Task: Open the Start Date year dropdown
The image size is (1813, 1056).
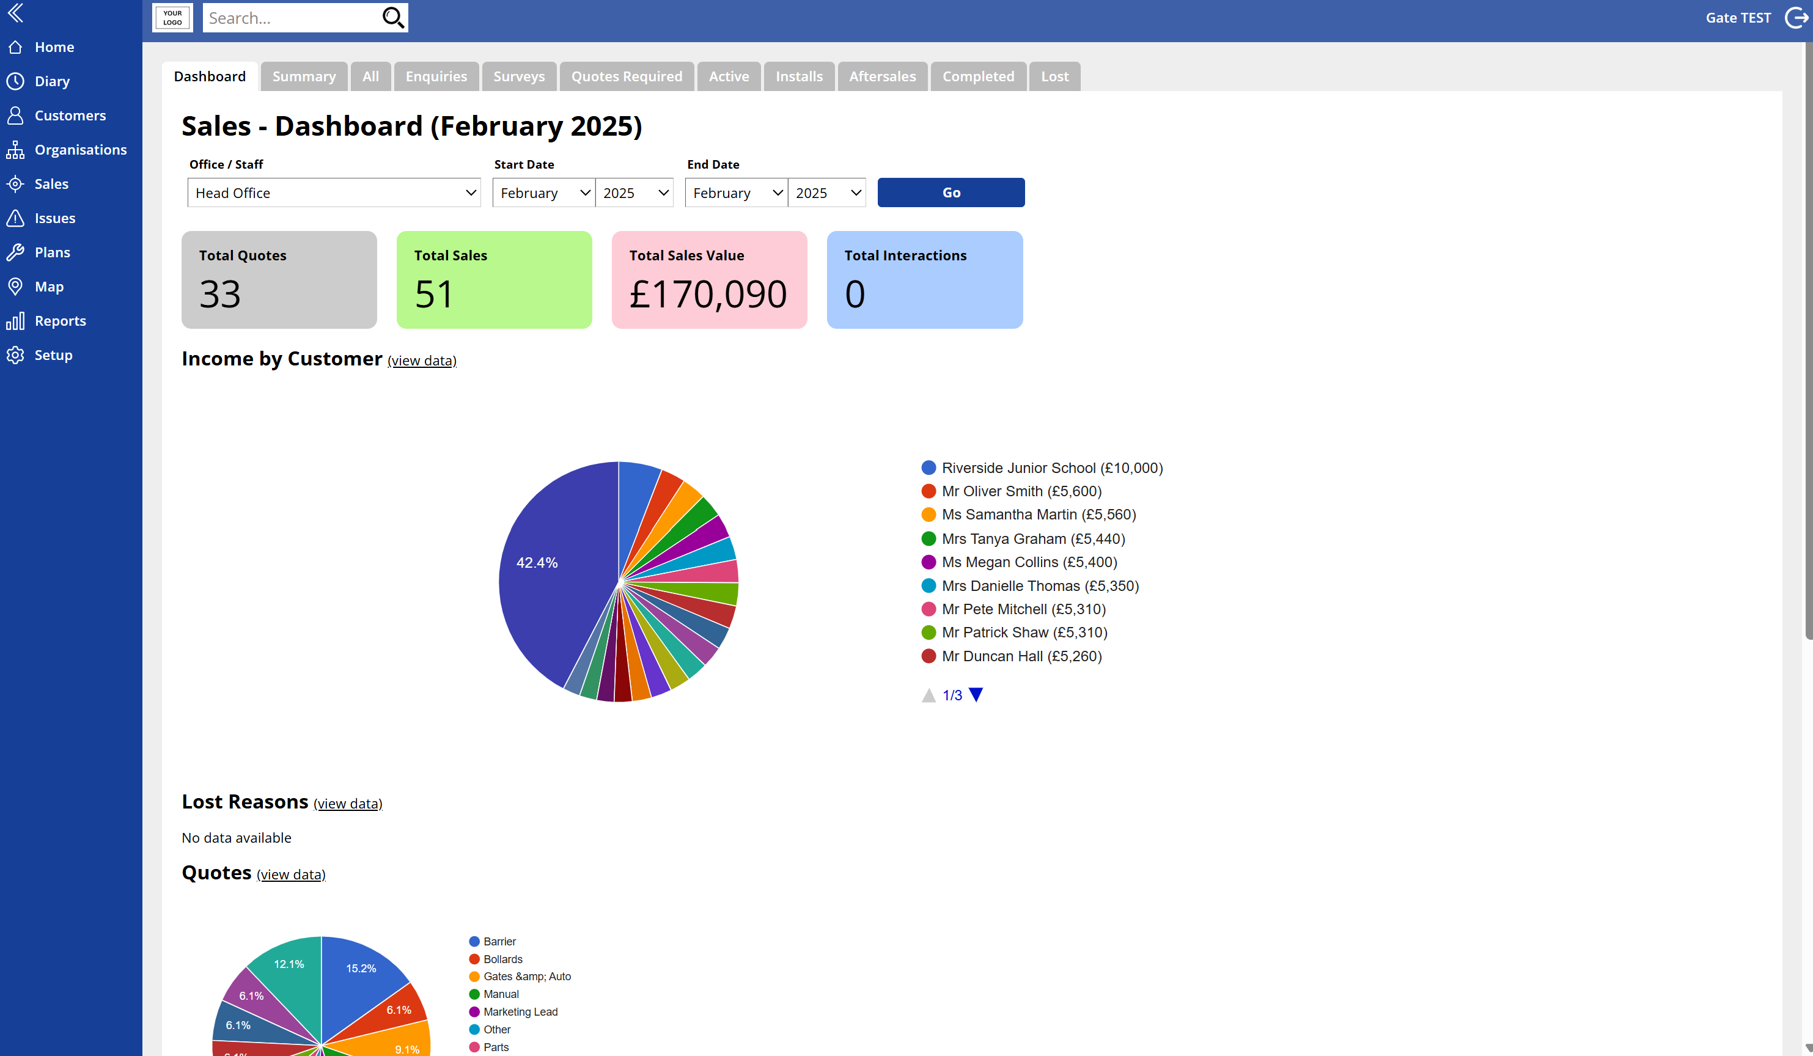Action: pos(634,193)
